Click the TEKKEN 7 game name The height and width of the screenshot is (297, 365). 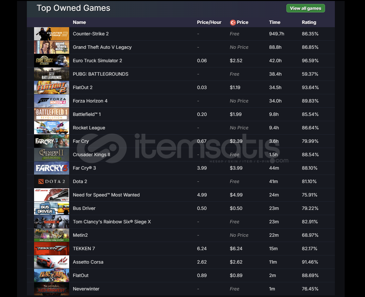pos(84,249)
